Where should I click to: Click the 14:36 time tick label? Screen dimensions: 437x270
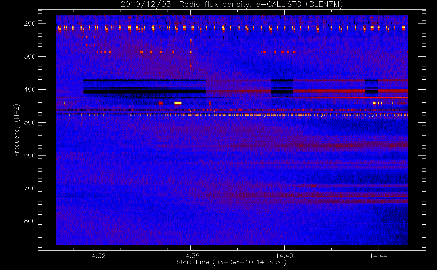[x=191, y=256]
